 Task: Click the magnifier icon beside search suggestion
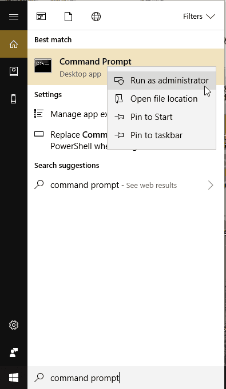tap(39, 185)
